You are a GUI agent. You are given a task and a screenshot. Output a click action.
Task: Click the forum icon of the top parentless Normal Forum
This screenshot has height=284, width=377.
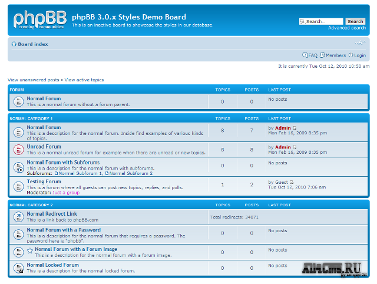[18, 101]
